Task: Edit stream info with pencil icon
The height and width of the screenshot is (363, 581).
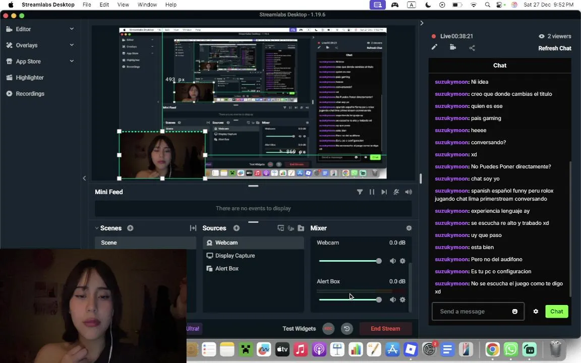Action: click(434, 47)
